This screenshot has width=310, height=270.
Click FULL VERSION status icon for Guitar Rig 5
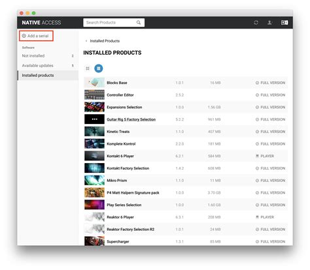click(x=257, y=119)
